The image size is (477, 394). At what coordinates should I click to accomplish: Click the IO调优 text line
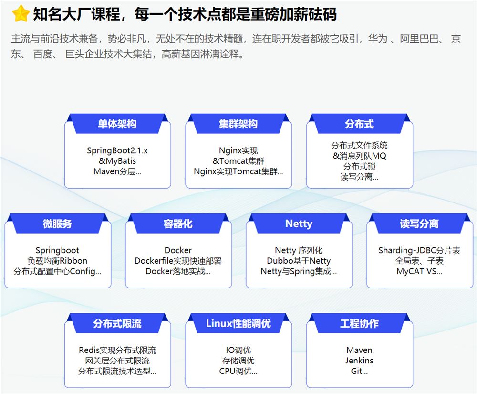[x=238, y=350]
